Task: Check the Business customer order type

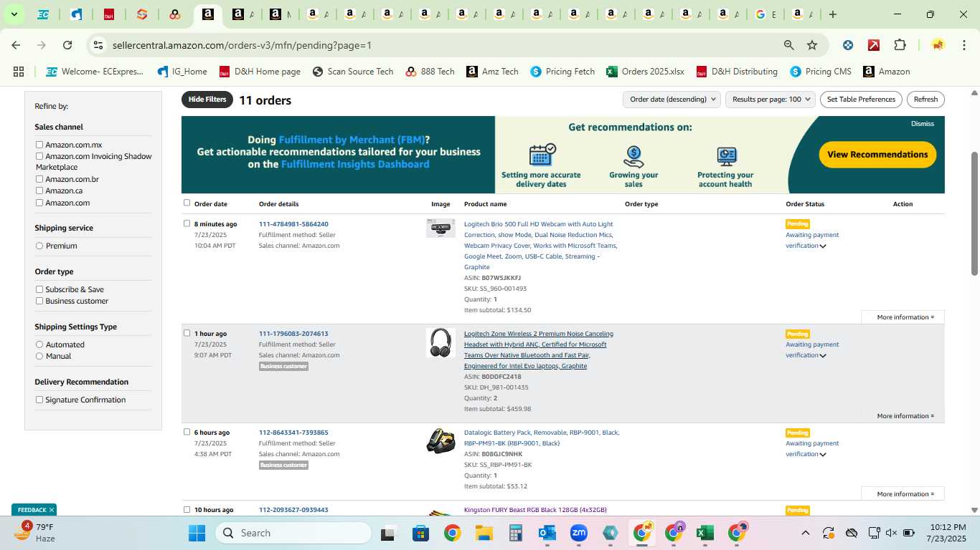Action: pyautogui.click(x=39, y=301)
